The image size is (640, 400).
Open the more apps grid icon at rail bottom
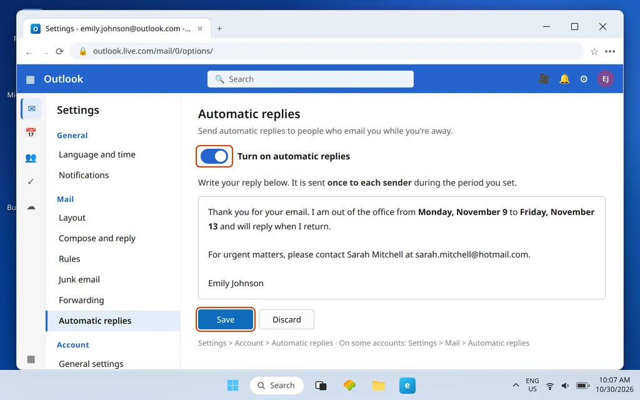click(31, 359)
